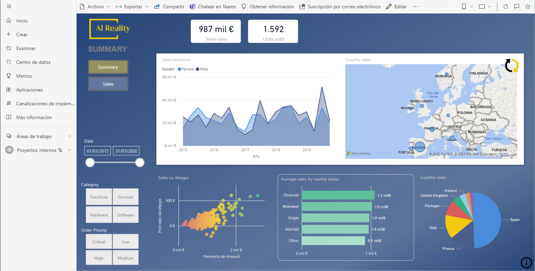Expand the Exportar dropdown menu
This screenshot has width=535, height=271.
pyautogui.click(x=132, y=7)
